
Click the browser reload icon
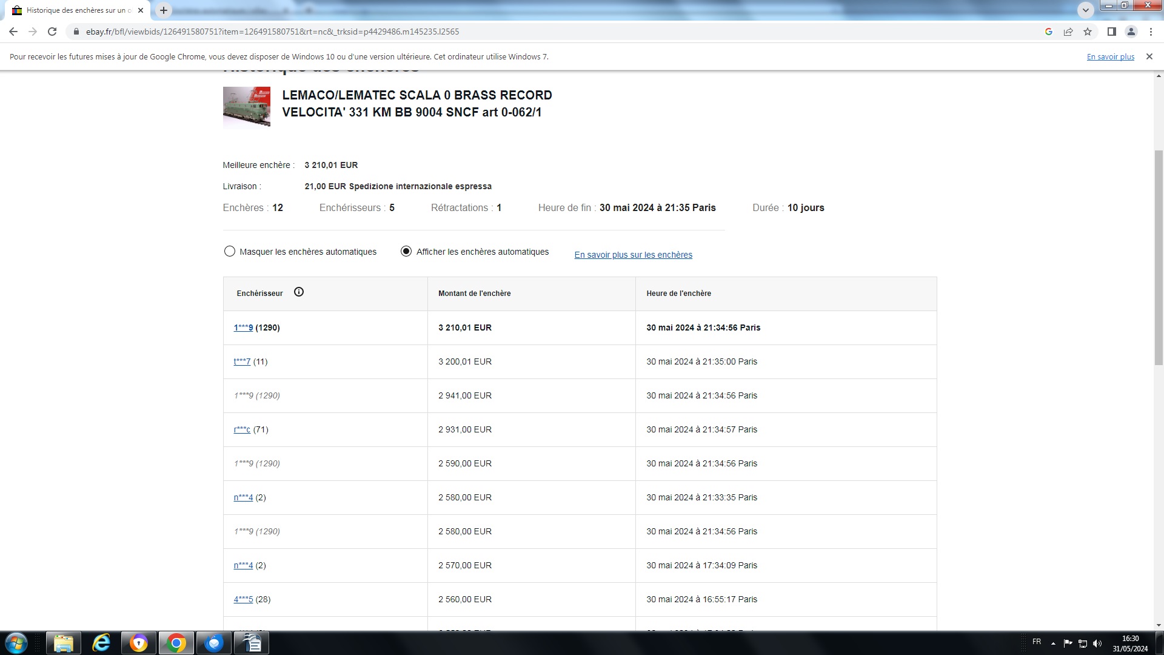[52, 32]
